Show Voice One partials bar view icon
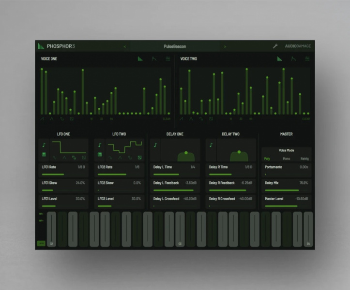The height and width of the screenshot is (290, 350). tap(140, 59)
